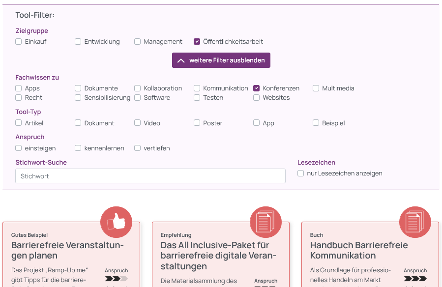Click the 'Gutes Beispiel' label
This screenshot has width=442, height=287.
click(x=29, y=235)
